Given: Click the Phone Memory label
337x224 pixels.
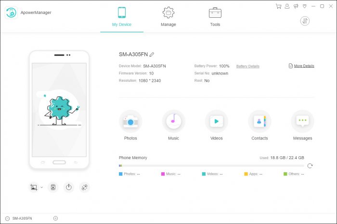Looking at the screenshot, I should click(x=133, y=158).
